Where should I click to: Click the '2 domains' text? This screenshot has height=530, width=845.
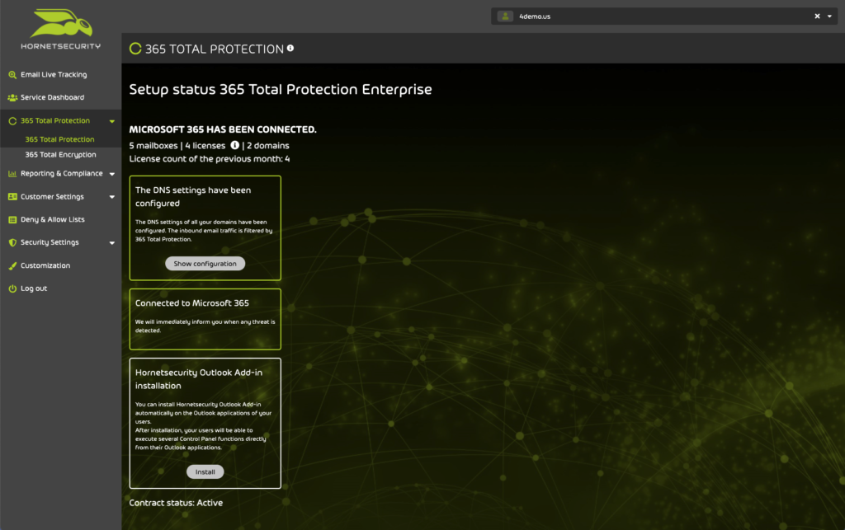[x=268, y=146]
